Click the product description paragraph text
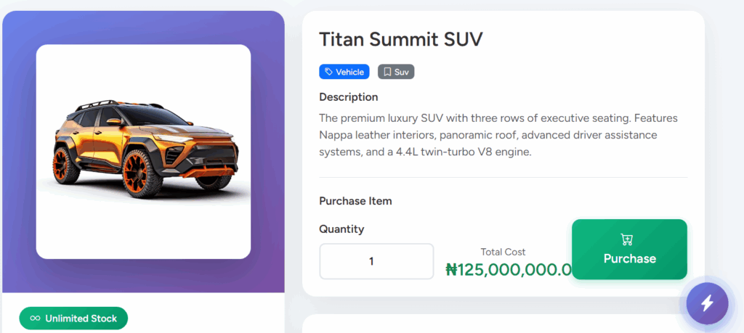The width and height of the screenshot is (744, 333). point(498,135)
